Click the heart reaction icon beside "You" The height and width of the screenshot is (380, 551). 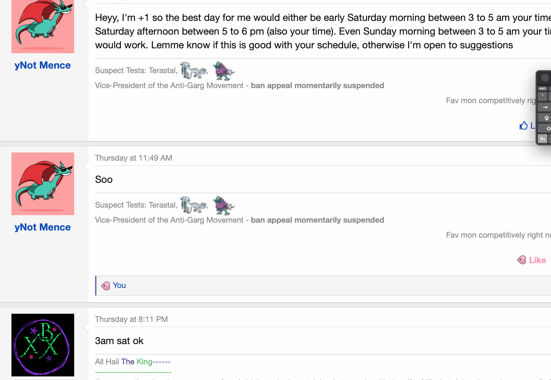[x=106, y=286]
